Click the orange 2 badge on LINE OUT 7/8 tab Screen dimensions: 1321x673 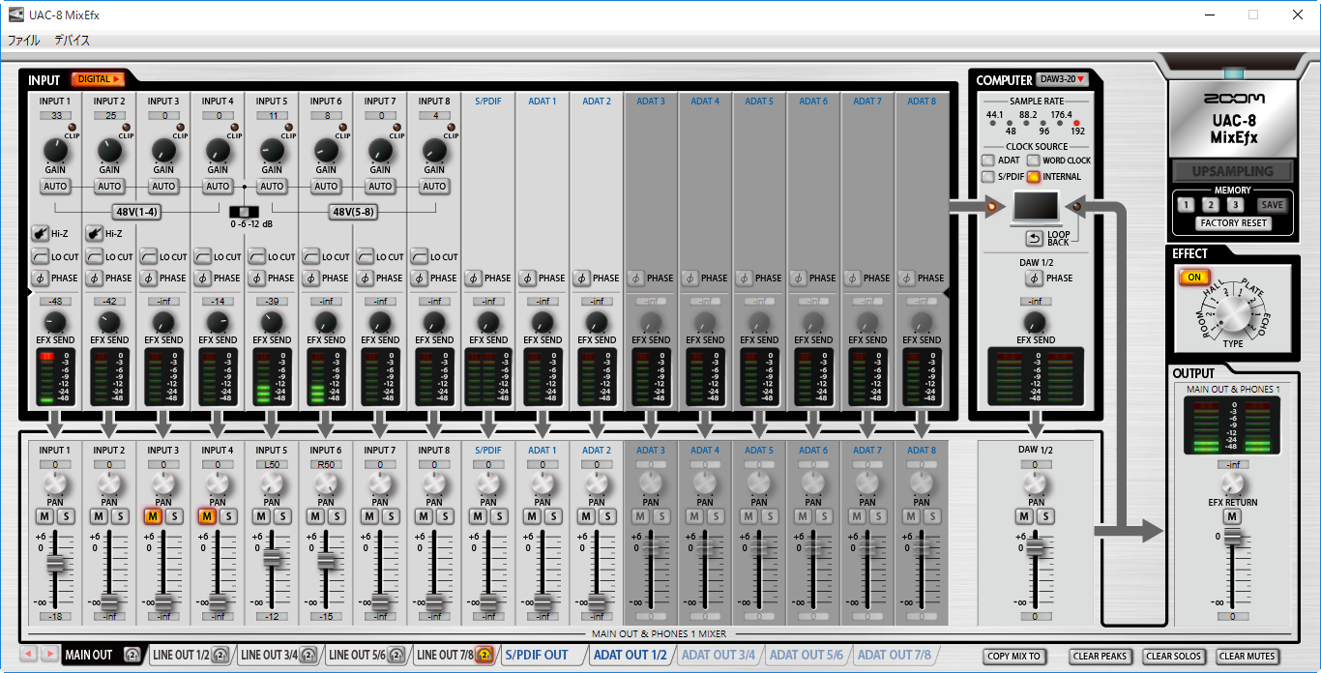click(484, 656)
